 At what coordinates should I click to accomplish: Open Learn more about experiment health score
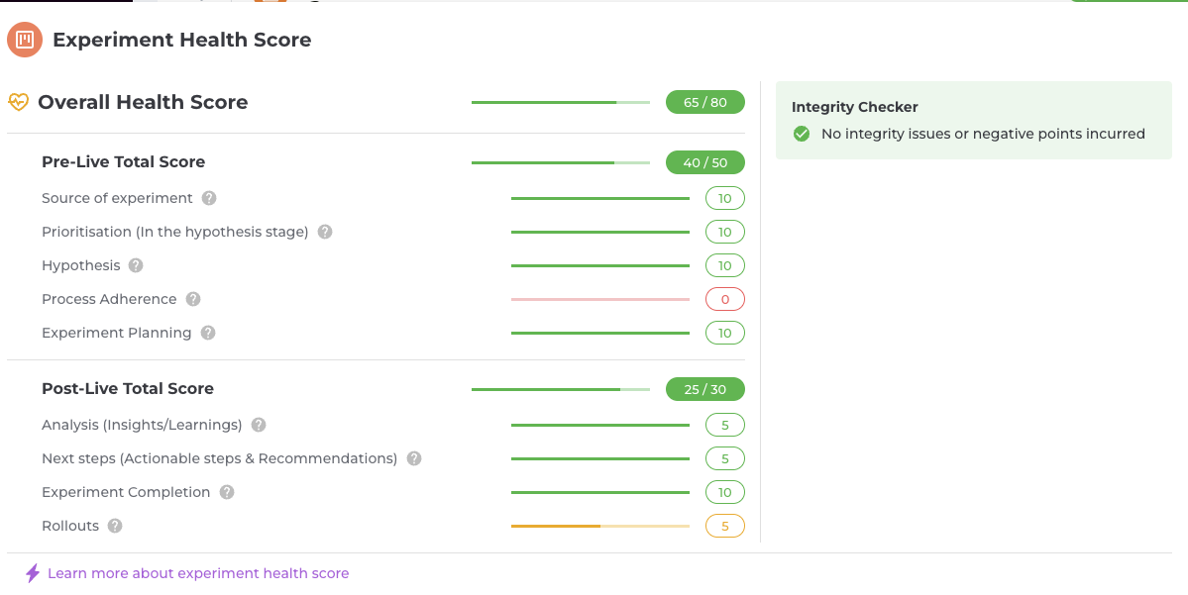pos(198,573)
